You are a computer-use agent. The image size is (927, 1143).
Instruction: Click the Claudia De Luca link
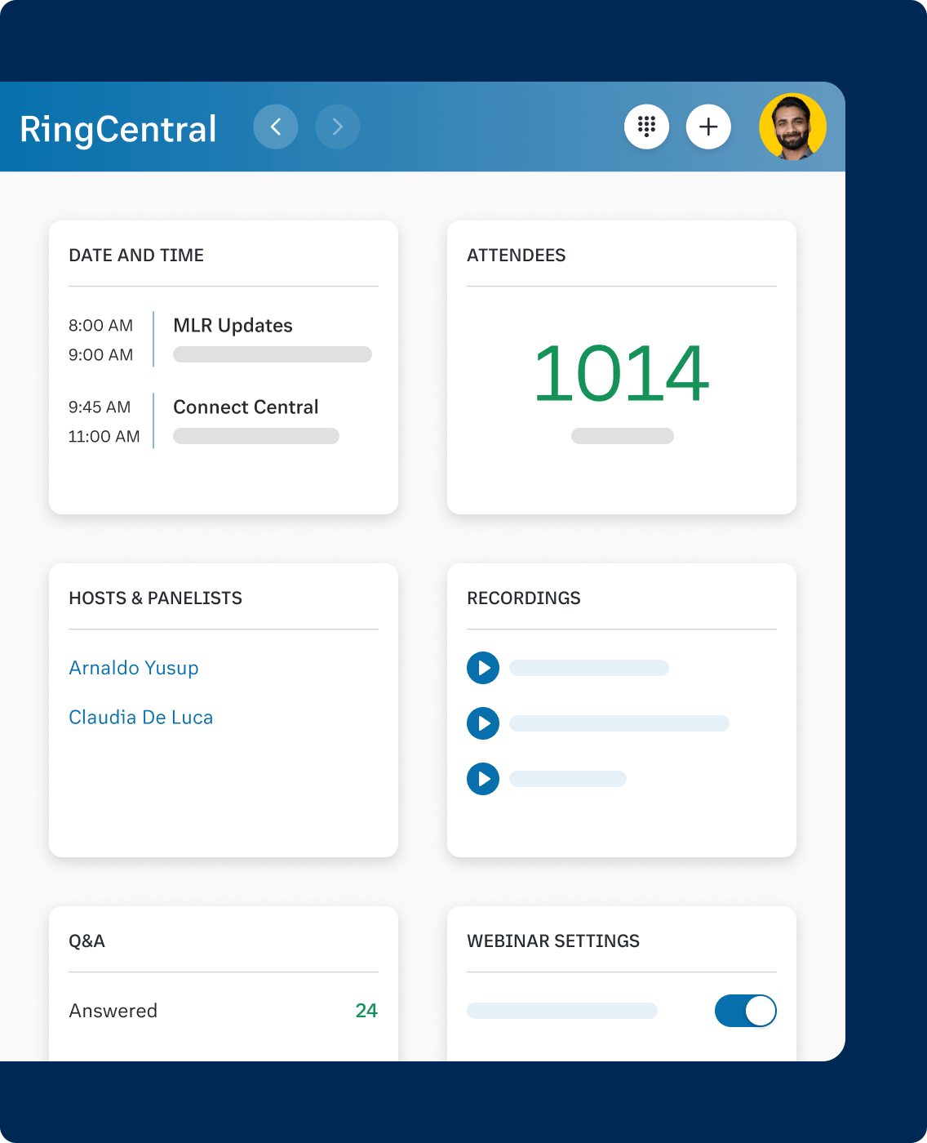pos(140,717)
